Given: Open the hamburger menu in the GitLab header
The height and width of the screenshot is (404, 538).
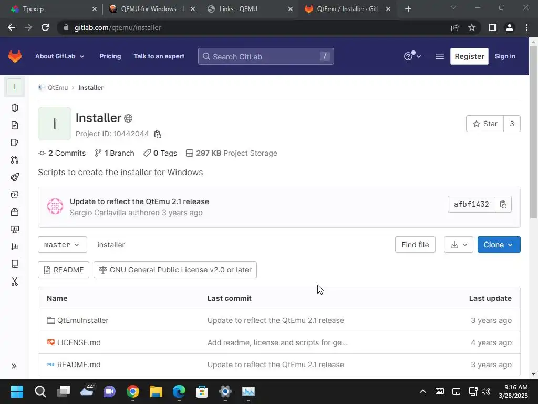Looking at the screenshot, I should (440, 56).
